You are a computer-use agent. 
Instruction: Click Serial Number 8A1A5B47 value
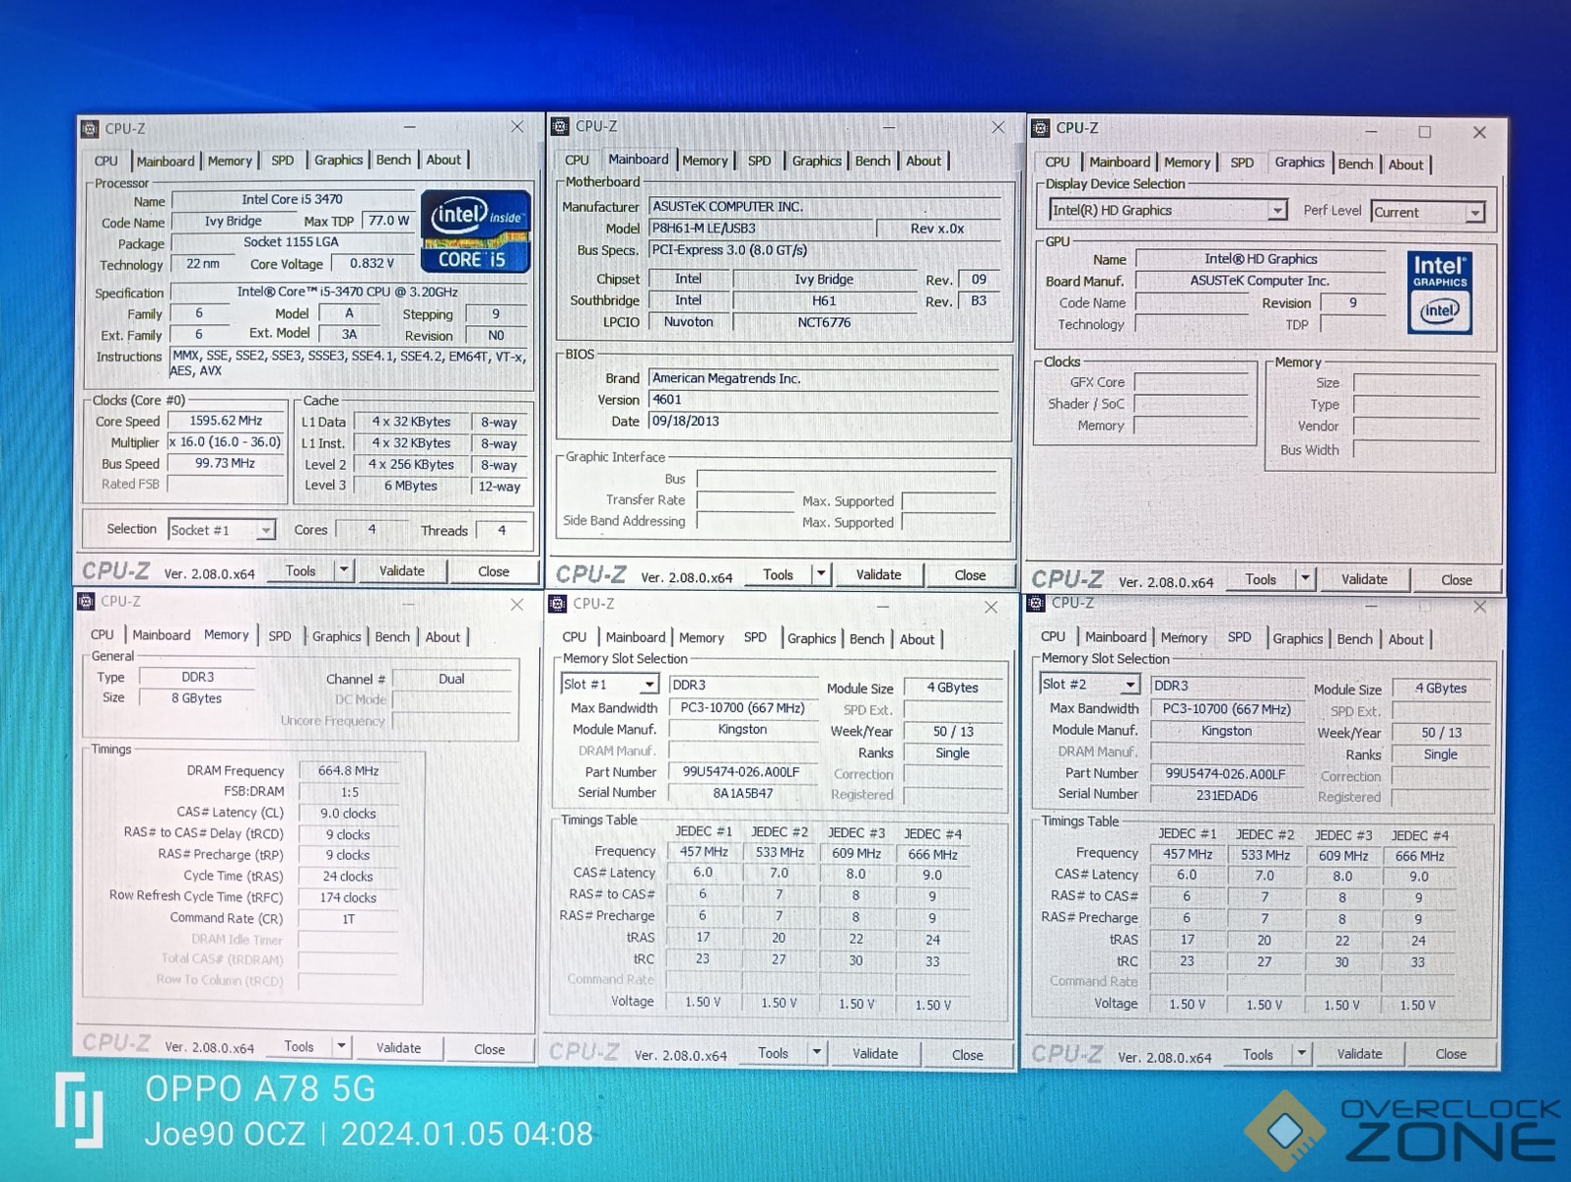pyautogui.click(x=743, y=793)
